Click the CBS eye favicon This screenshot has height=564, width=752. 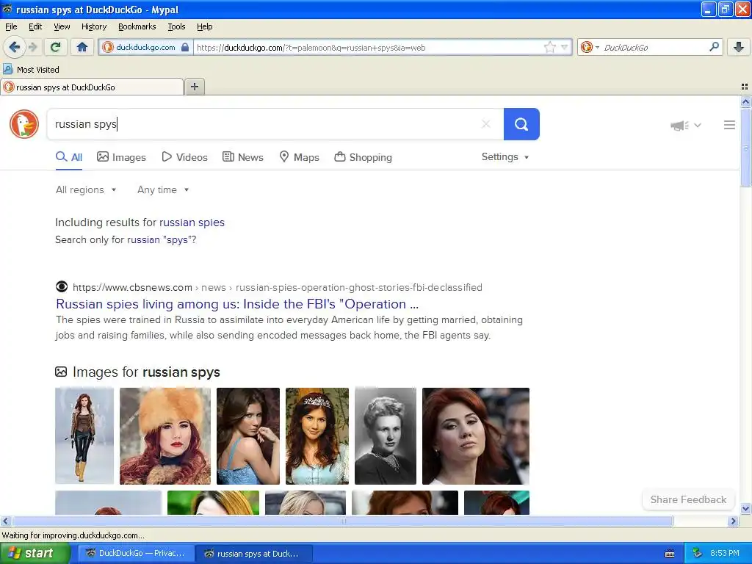point(62,287)
